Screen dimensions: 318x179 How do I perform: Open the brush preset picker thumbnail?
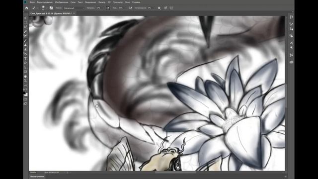click(43, 8)
